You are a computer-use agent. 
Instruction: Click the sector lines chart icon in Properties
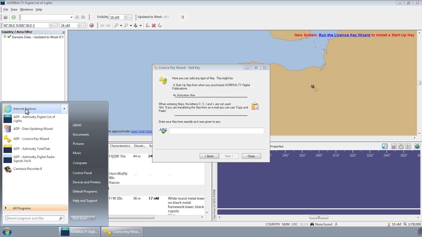[394, 146]
